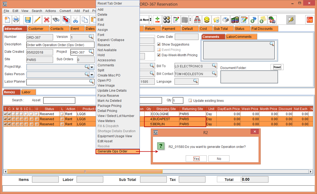Expand the Sales Person dropdown arrow

[x=92, y=74]
